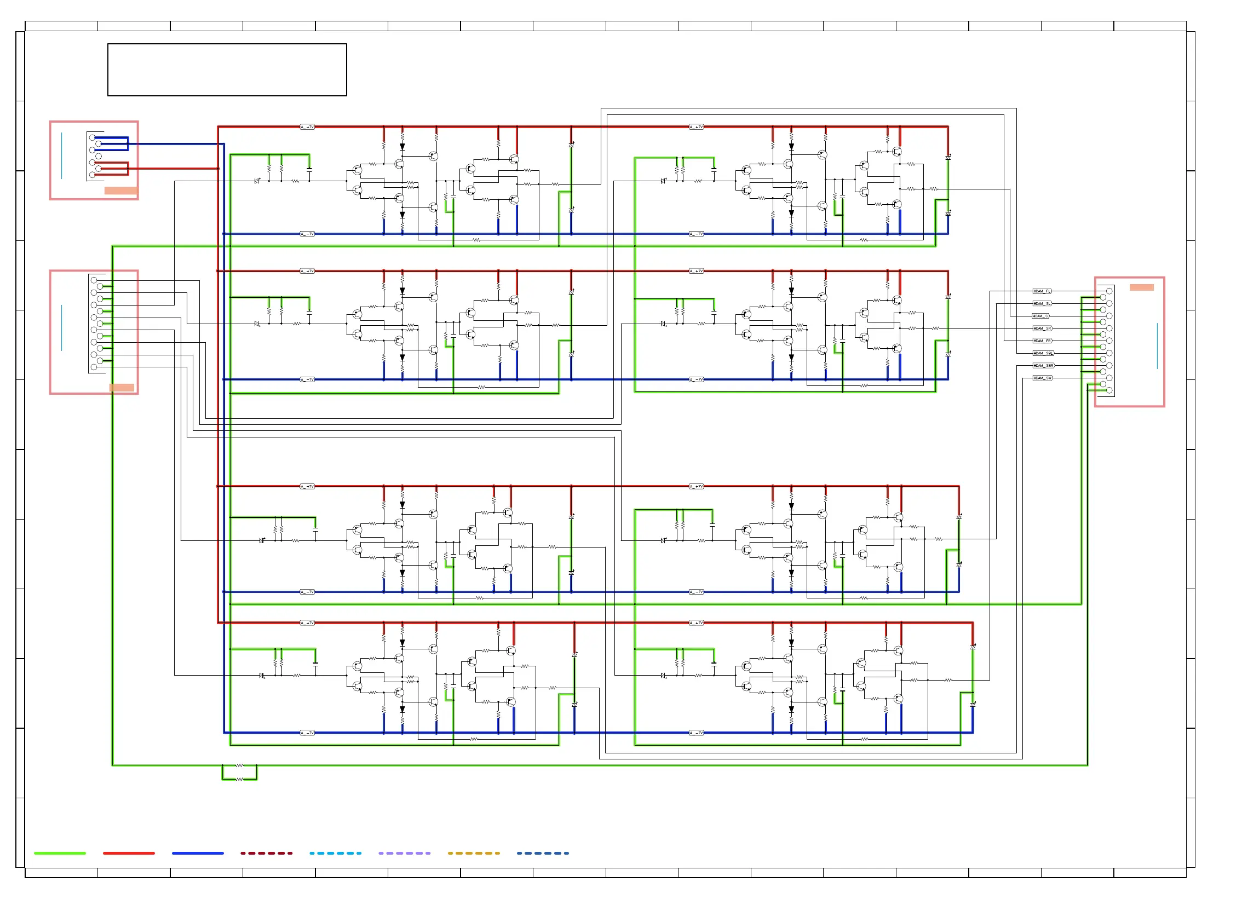Screen dimensions: 1242x922
Task: Click the solid green legend line
Action: tap(60, 854)
